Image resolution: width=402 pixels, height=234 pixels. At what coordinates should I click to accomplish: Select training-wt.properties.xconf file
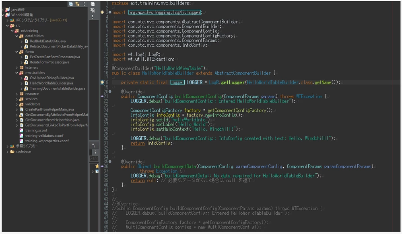click(47, 141)
